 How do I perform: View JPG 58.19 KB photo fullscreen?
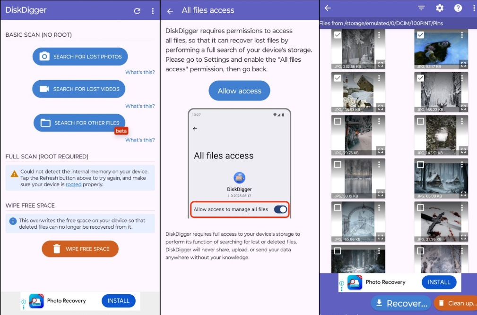[380, 194]
